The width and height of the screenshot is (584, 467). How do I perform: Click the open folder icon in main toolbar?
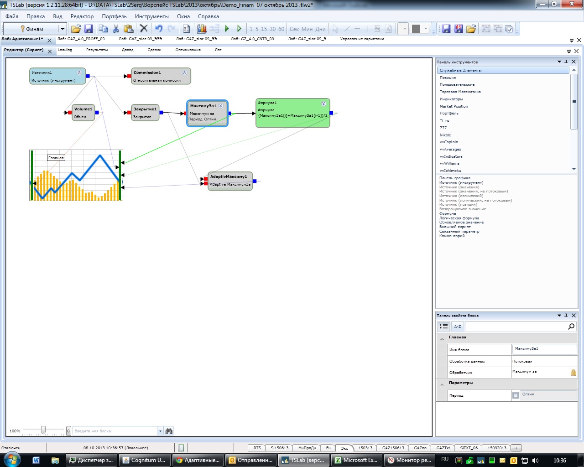(x=76, y=29)
